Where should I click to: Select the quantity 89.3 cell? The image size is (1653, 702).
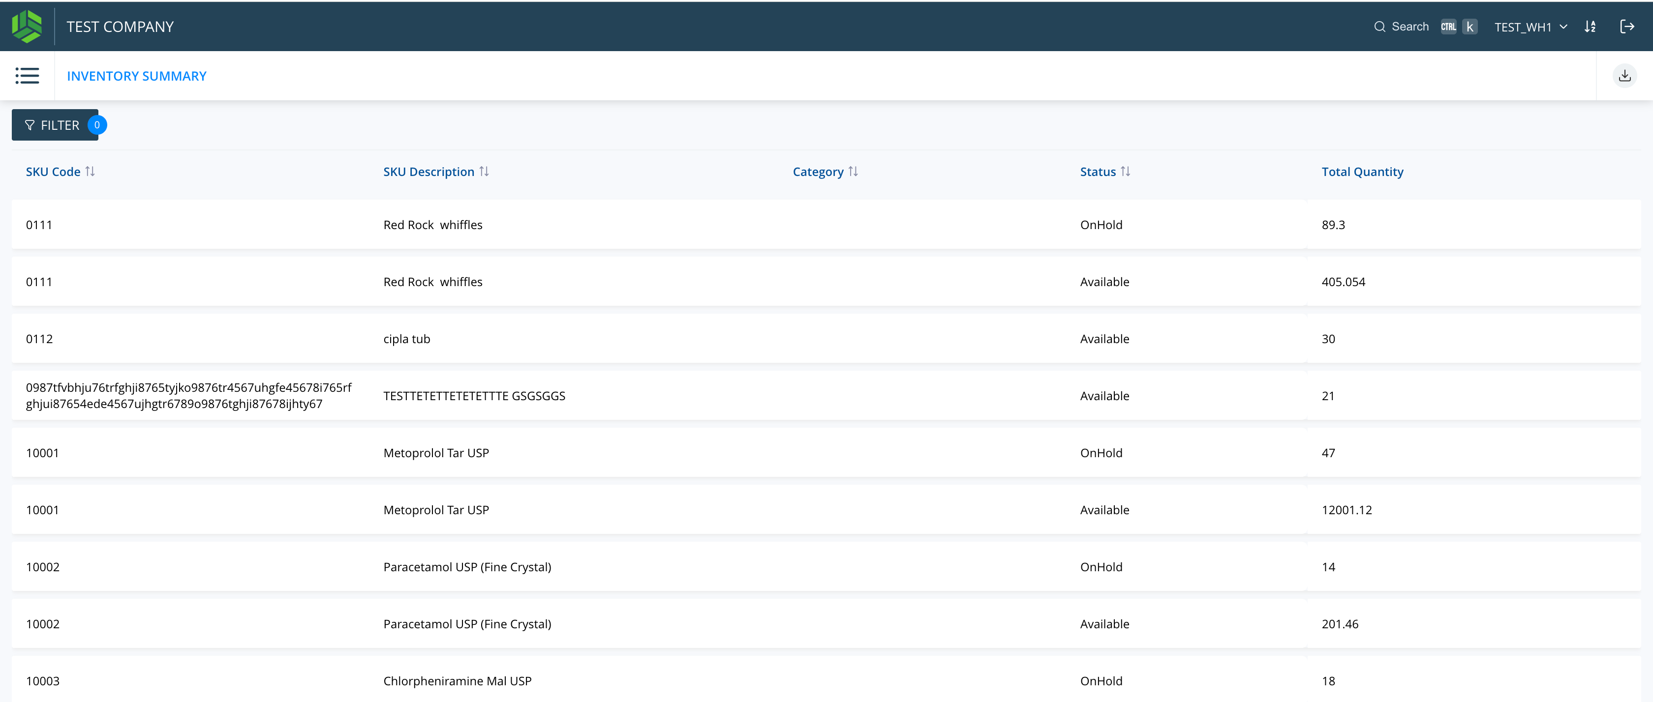pos(1333,224)
